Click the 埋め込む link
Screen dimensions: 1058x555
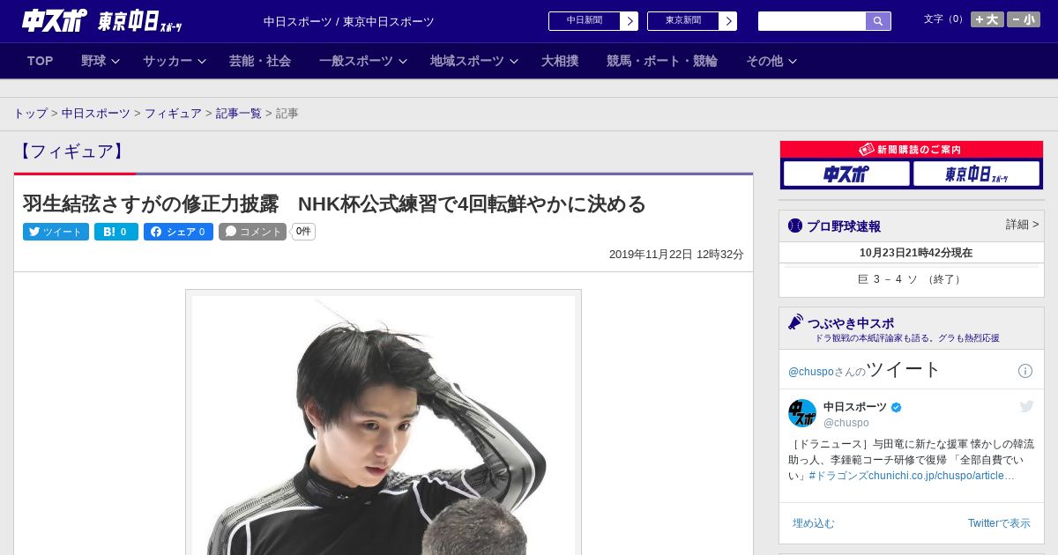point(813,523)
